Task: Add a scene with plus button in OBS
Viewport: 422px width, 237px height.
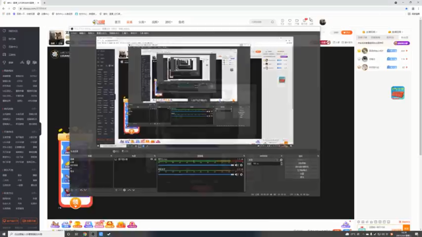Action: [x=72, y=190]
